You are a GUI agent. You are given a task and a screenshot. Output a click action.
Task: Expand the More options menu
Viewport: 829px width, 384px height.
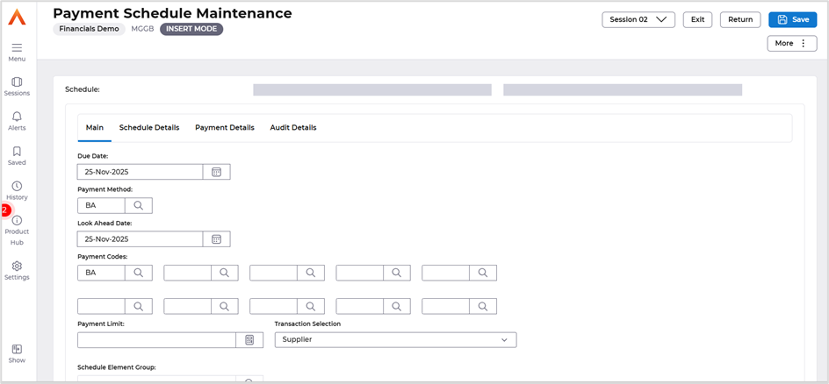[791, 43]
